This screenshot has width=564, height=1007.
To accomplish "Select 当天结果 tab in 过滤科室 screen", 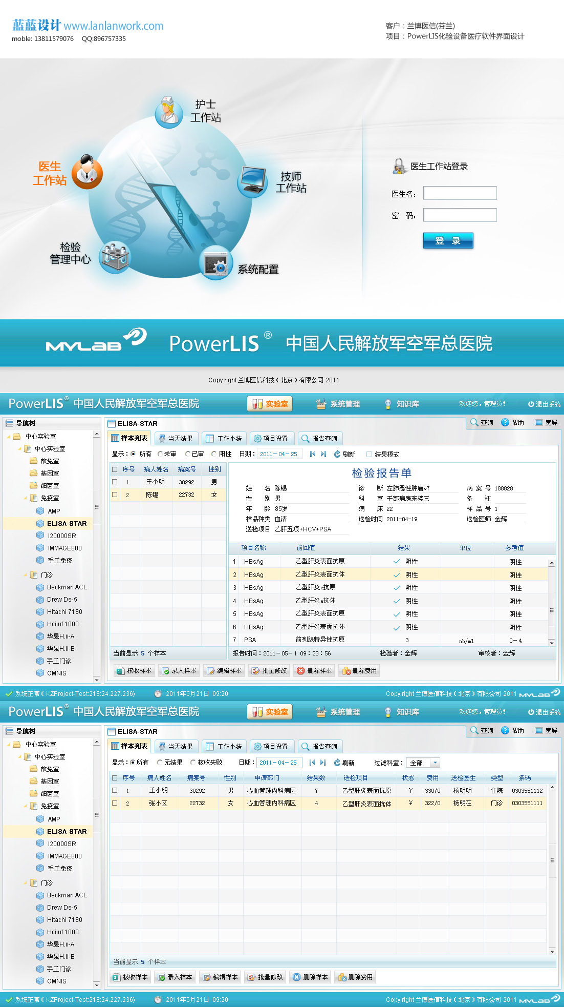I will 176,747.
